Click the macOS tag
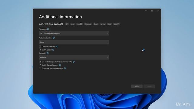The height and width of the screenshot is (109, 194). coord(79,24)
